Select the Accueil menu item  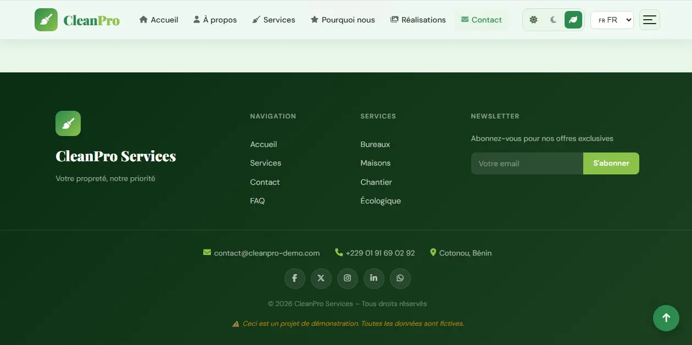pos(158,19)
